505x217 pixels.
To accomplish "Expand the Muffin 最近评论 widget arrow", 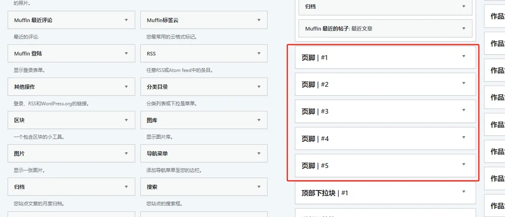I will point(126,20).
